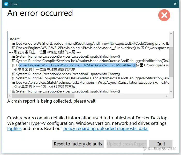The image size is (181, 155).
Task: Click the red error X icon
Action: click(x=164, y=15)
